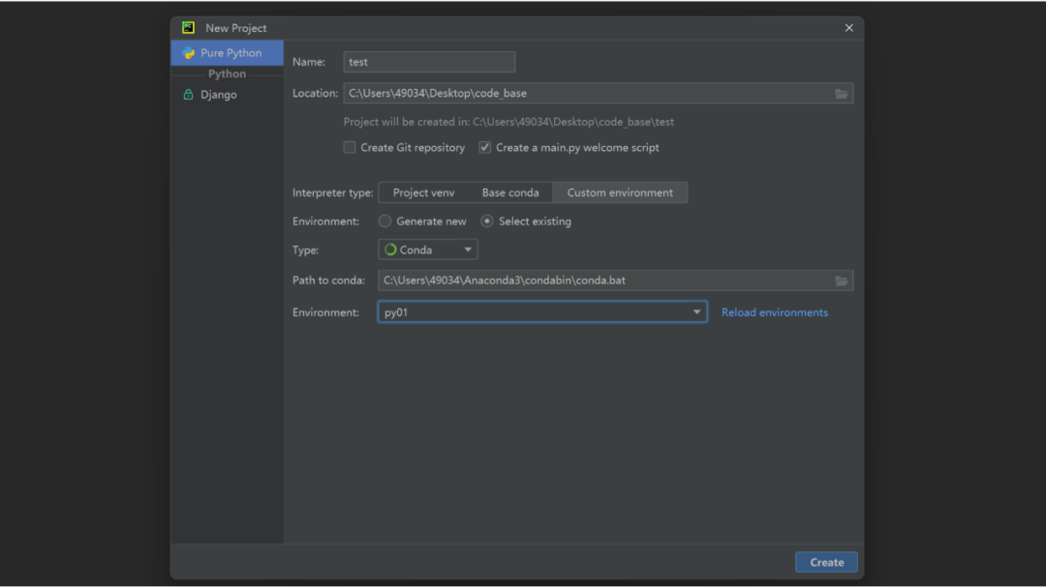Click the lock icon next to Django
The width and height of the screenshot is (1046, 588).
(x=190, y=94)
